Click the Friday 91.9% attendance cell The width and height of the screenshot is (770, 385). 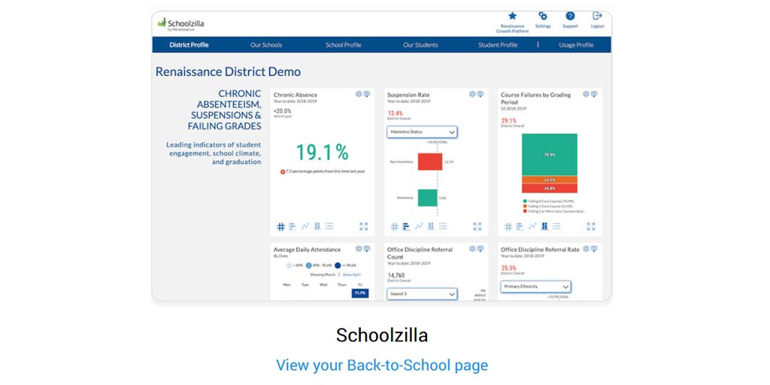click(x=360, y=293)
